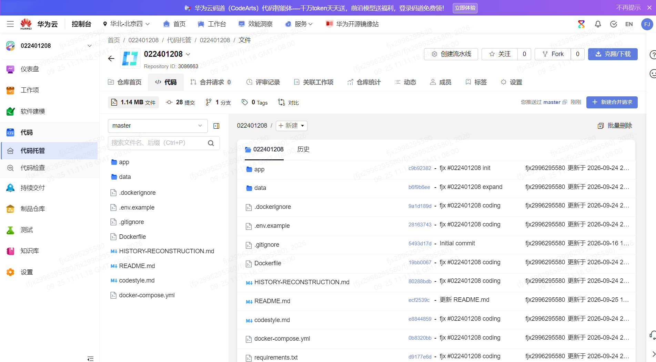Open the notifications bell
The image size is (656, 362).
[598, 24]
